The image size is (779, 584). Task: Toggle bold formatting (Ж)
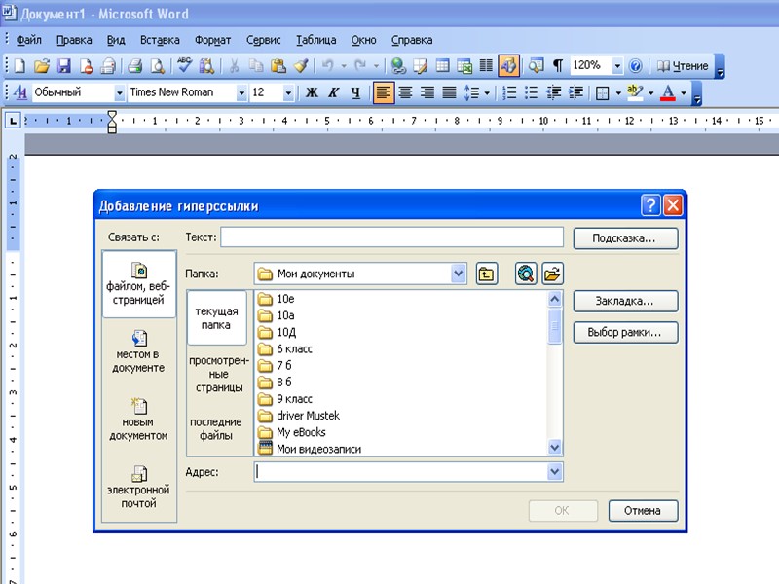(312, 92)
